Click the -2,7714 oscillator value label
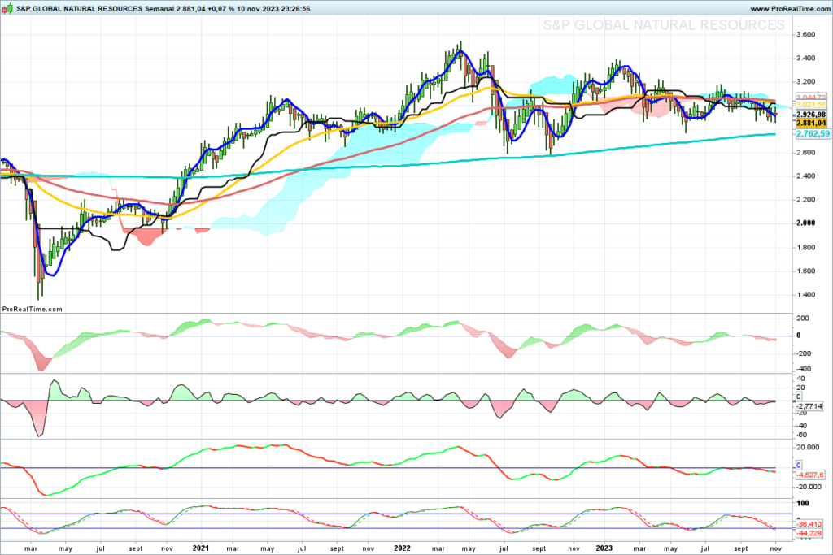 click(x=809, y=406)
